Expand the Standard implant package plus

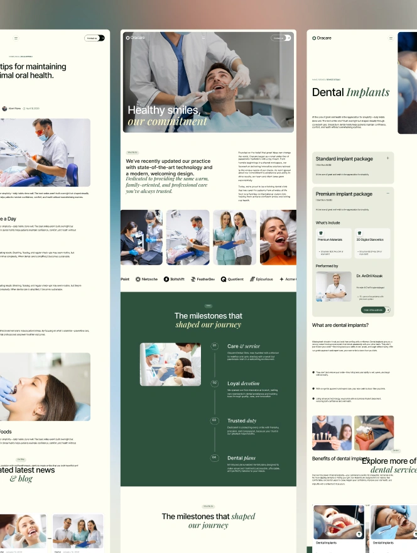pos(387,158)
